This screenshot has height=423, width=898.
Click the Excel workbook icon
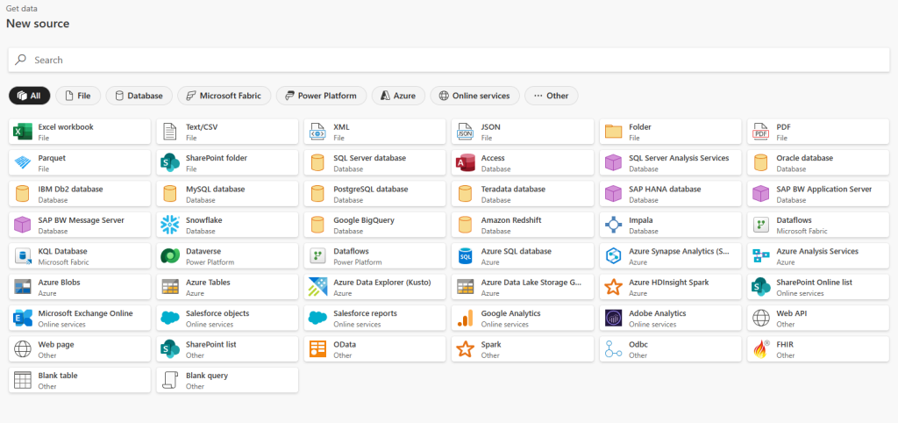23,132
